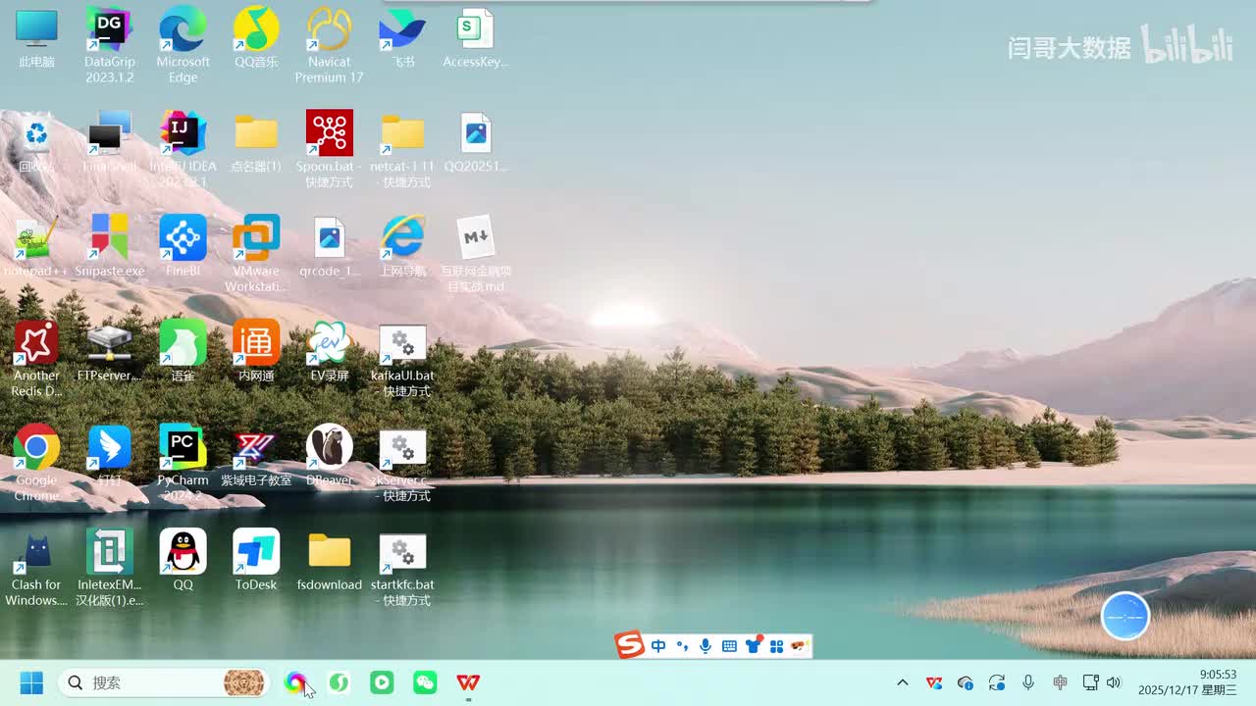Click the sync arrows tray icon
This screenshot has height=706, width=1256.
click(997, 682)
